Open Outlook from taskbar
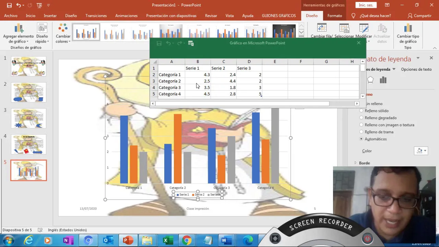Viewport: 439px width, 247px height. [x=108, y=240]
